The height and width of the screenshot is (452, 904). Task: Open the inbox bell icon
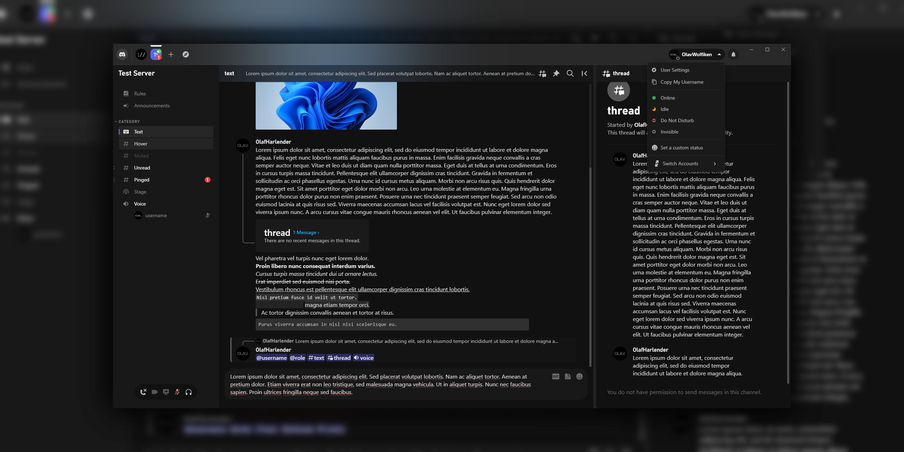(733, 54)
